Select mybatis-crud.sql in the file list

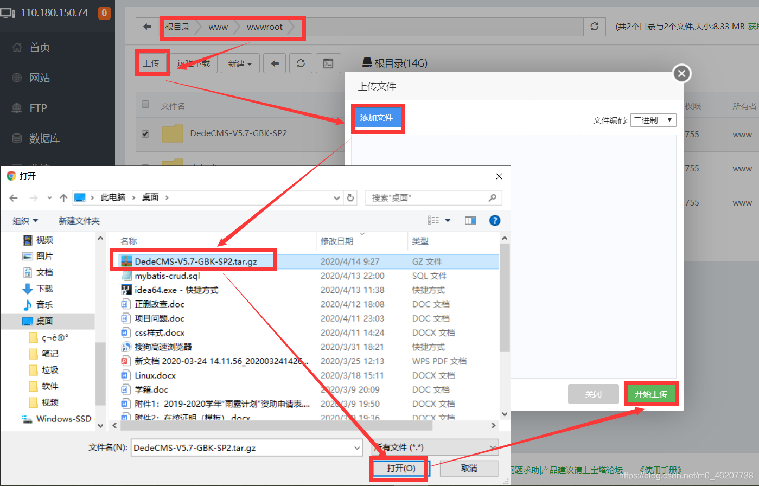pos(167,276)
